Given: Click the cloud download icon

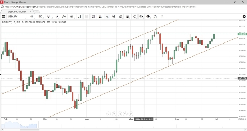Looking at the screenshot, I should [x=128, y=17].
